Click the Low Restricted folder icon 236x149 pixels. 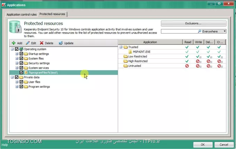[126, 56]
